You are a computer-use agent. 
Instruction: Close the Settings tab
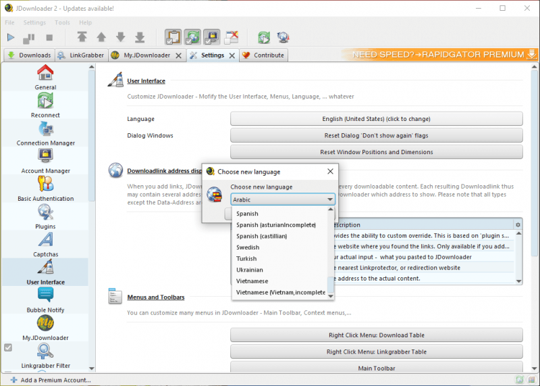(232, 55)
